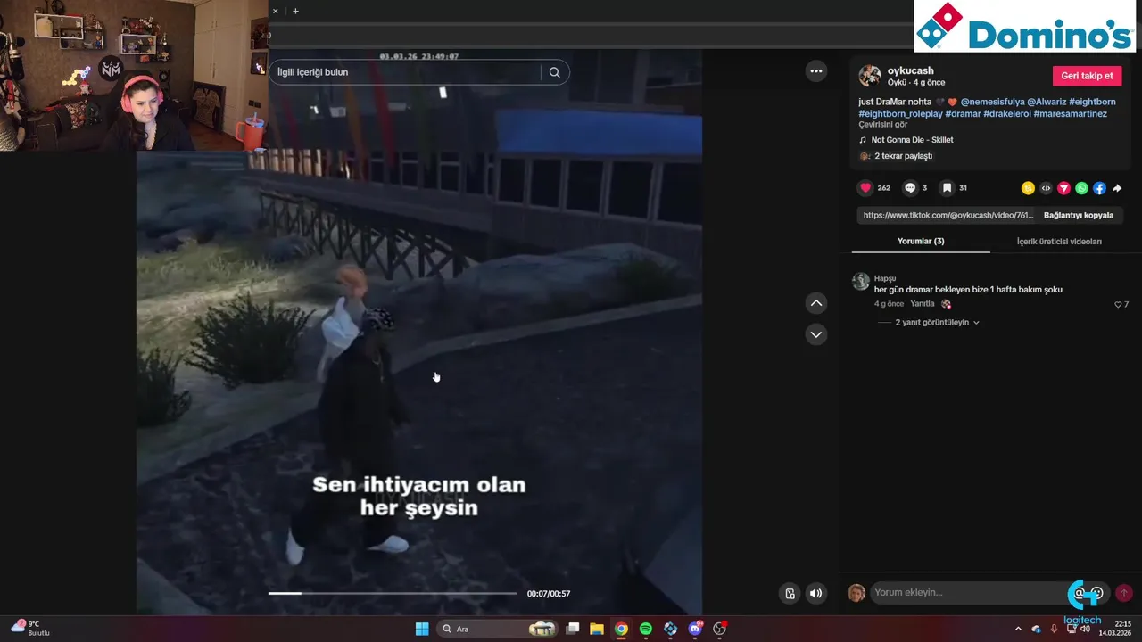Screen dimensions: 1142x642
Task: Open the #dramar hashtag
Action: [963, 114]
